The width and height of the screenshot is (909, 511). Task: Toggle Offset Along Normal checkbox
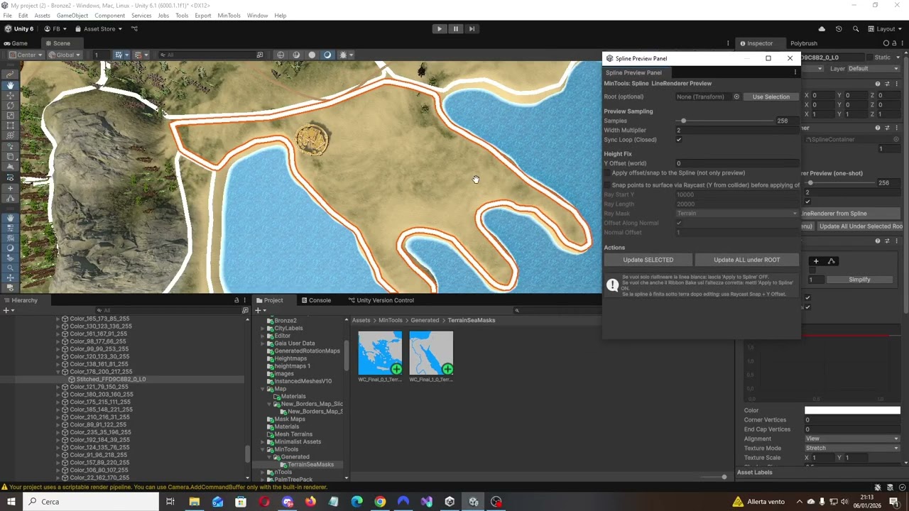pos(679,223)
